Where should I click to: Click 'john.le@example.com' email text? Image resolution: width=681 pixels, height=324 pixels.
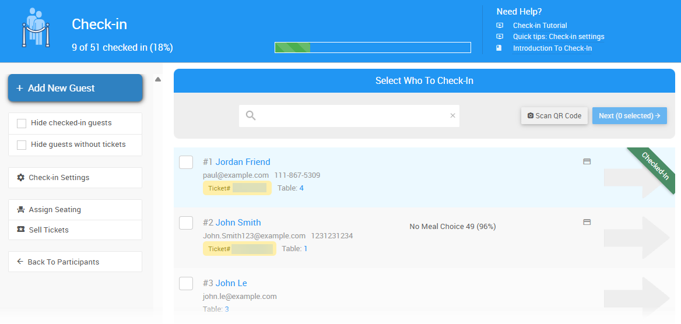(x=240, y=297)
